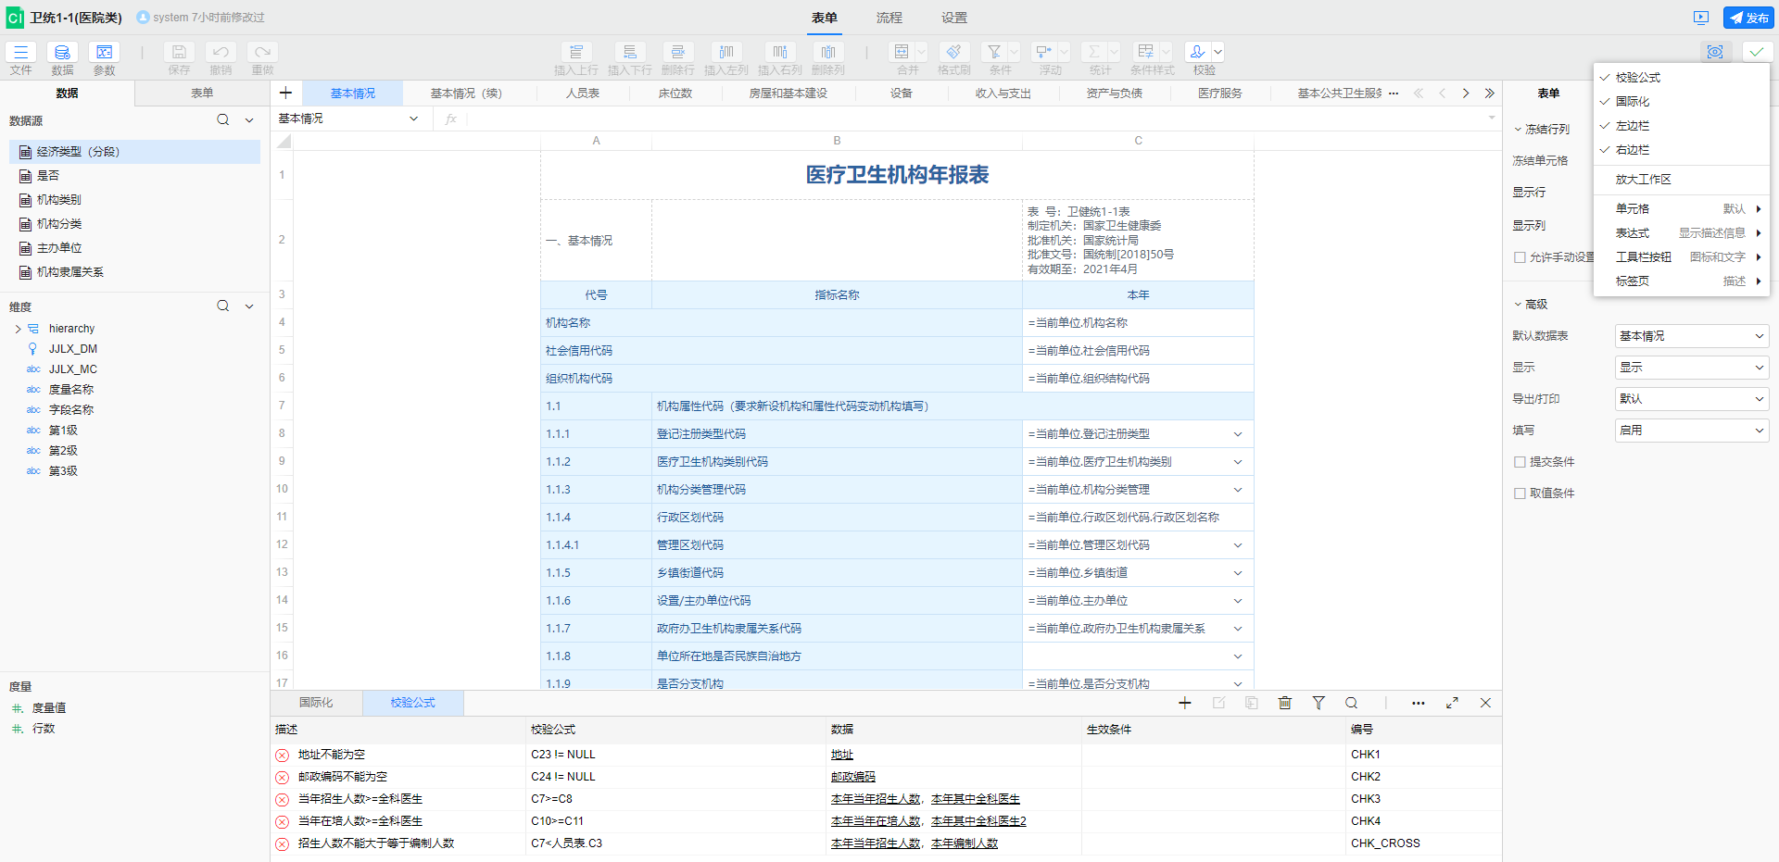This screenshot has height=862, width=1779.
Task: Open the 数据 database icon in toolbar
Action: pyautogui.click(x=62, y=53)
